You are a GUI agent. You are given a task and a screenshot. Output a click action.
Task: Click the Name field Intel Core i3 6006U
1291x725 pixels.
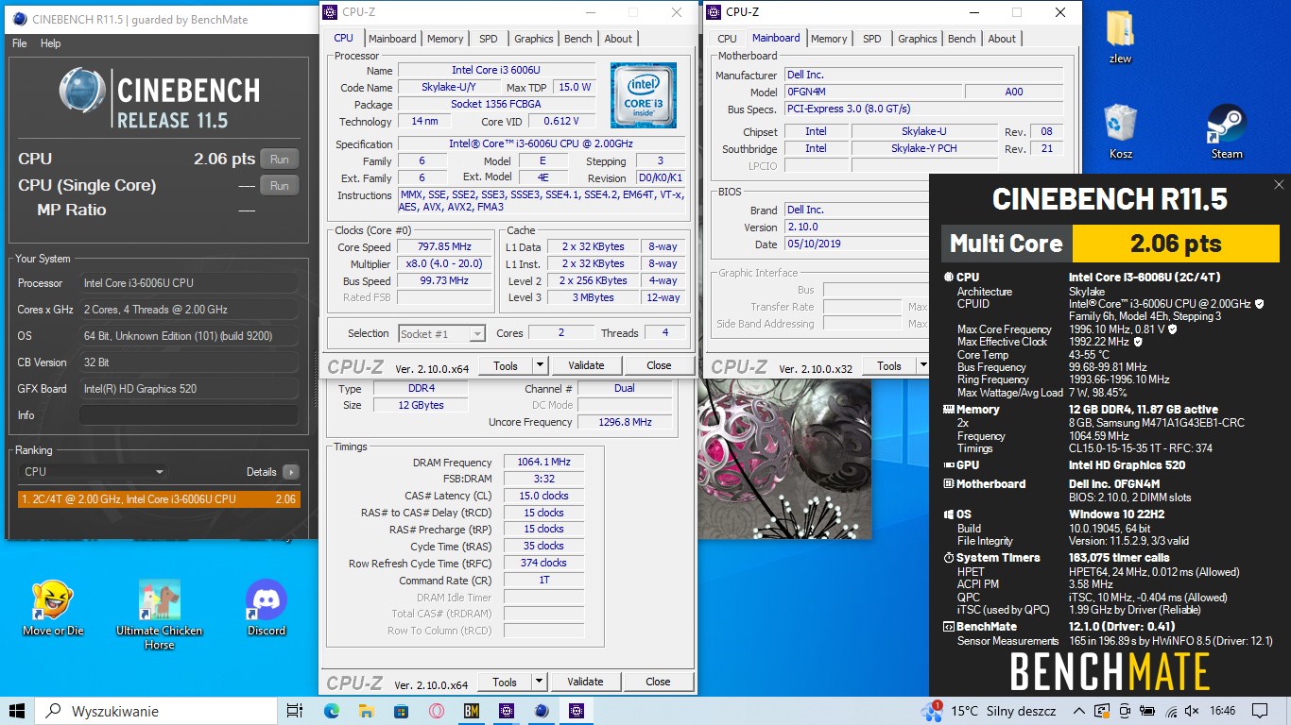click(496, 71)
